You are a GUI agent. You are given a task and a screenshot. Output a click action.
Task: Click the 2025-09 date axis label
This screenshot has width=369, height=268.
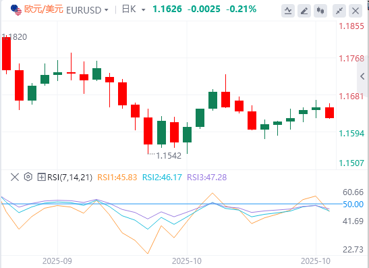pyautogui.click(x=57, y=261)
